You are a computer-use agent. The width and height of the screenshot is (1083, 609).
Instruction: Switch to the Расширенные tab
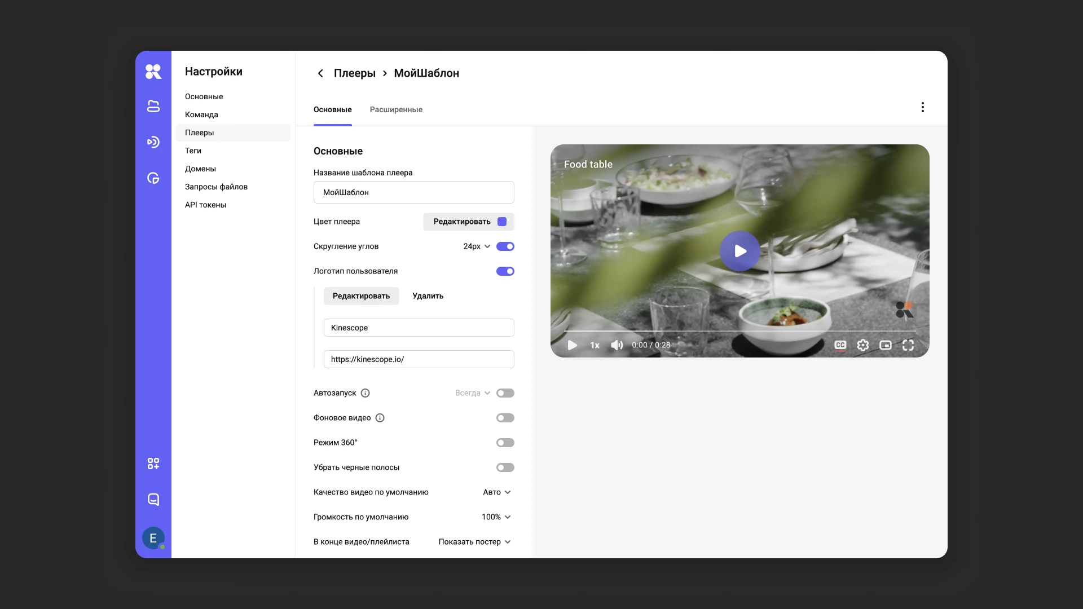396,109
